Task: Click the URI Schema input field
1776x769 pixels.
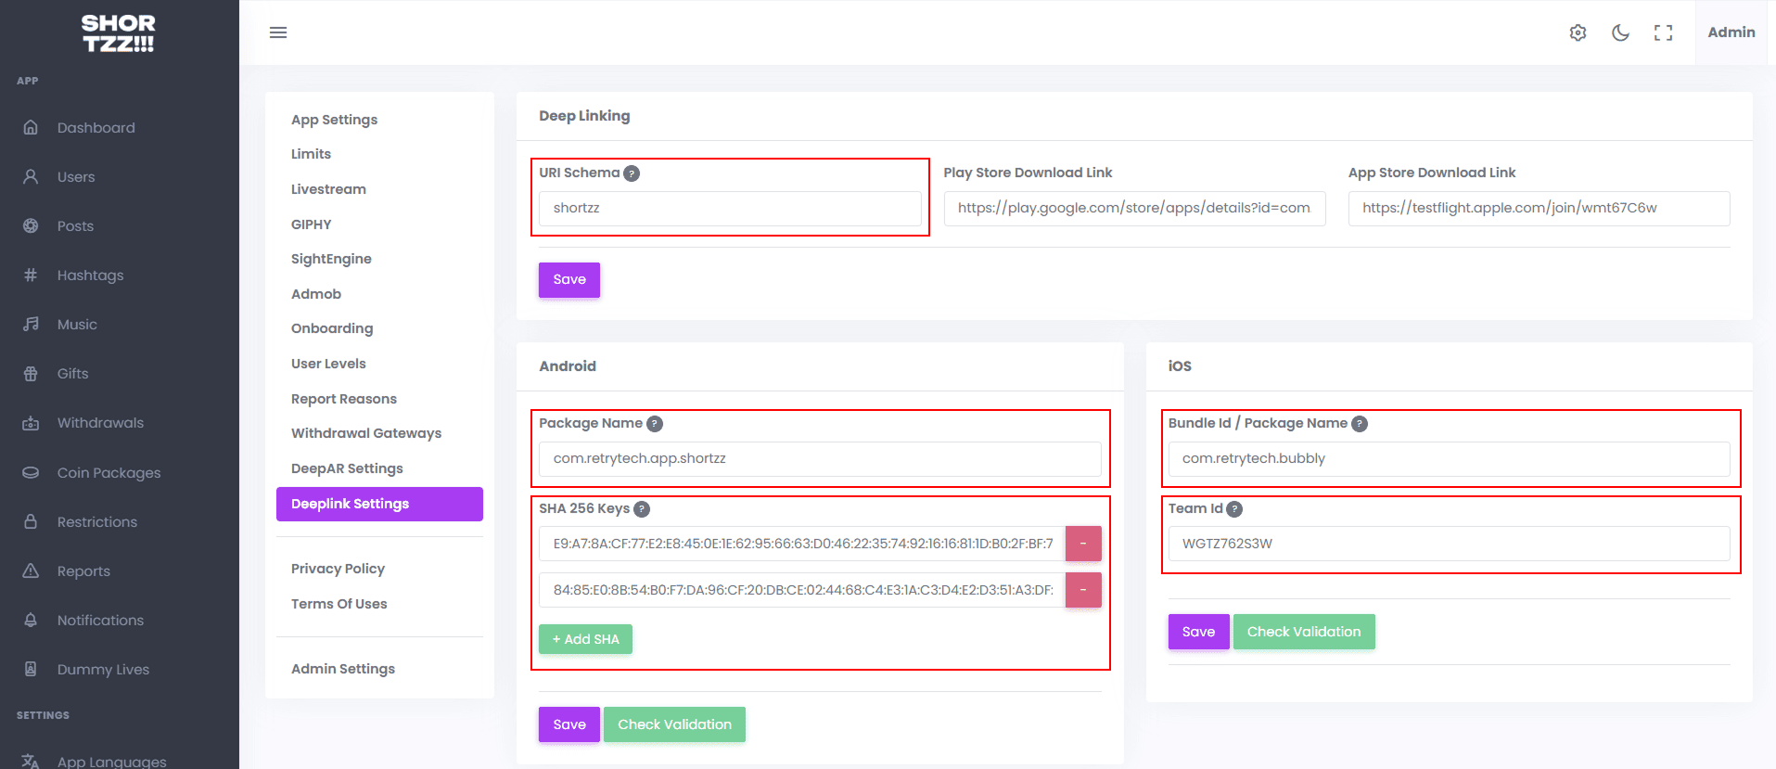Action: [x=730, y=209]
